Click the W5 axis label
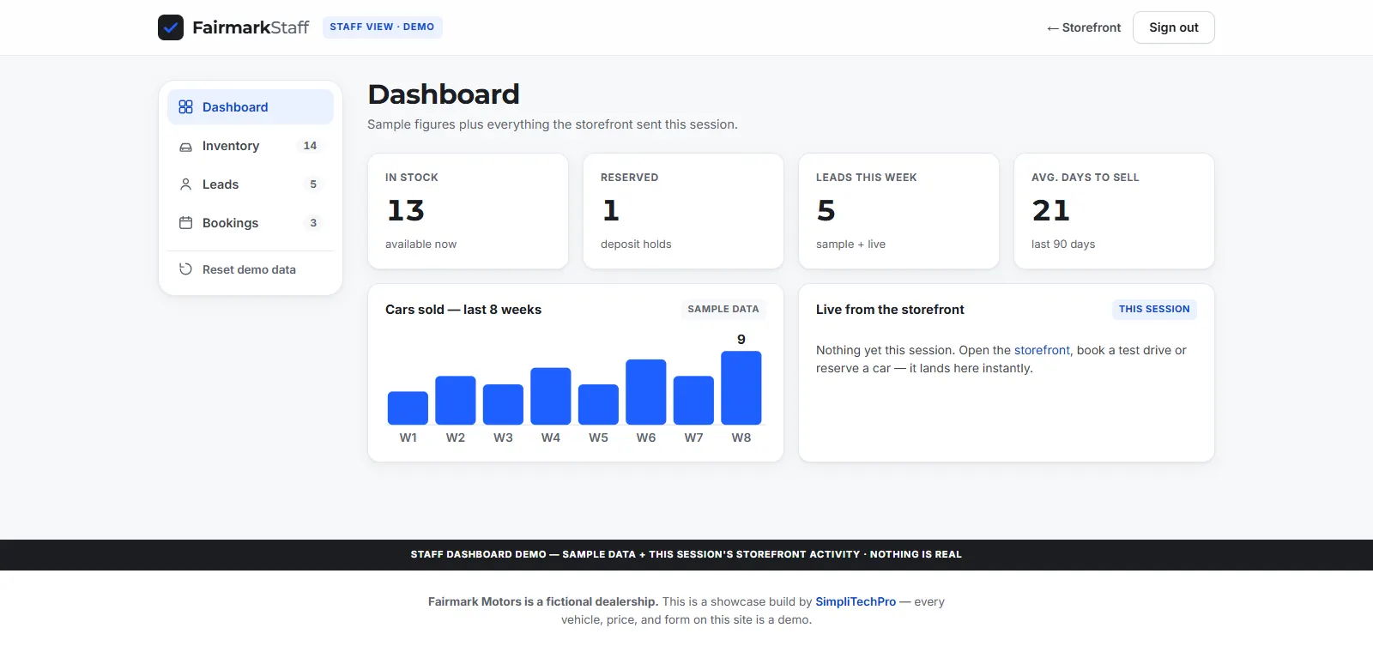The image size is (1373, 652). (598, 438)
